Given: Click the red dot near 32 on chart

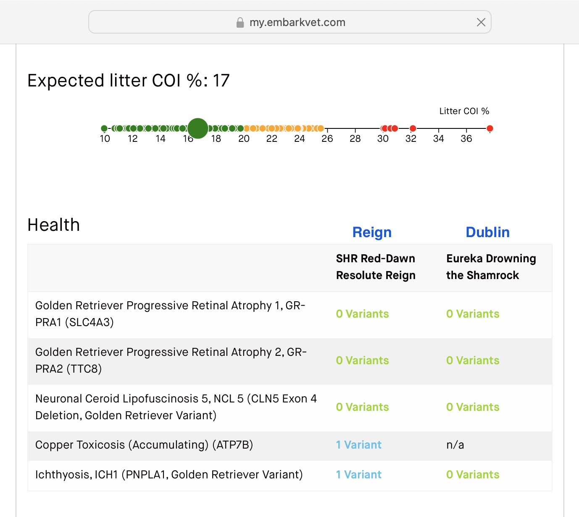Looking at the screenshot, I should (413, 128).
